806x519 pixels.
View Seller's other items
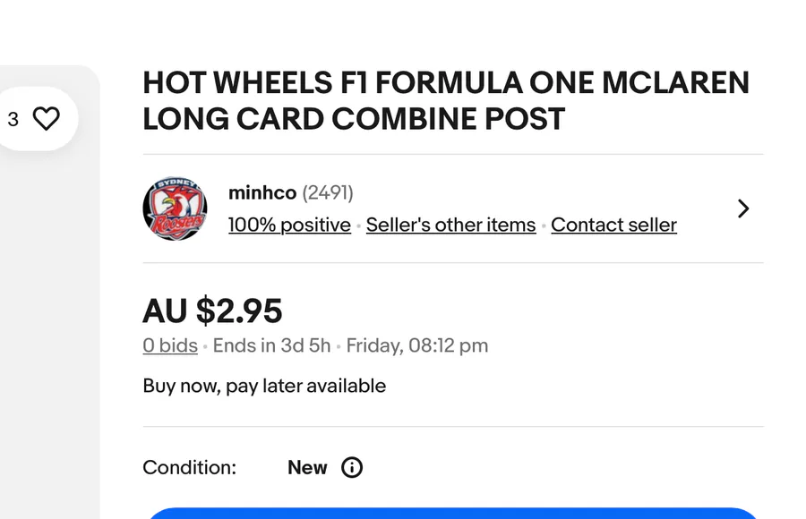[x=450, y=225]
